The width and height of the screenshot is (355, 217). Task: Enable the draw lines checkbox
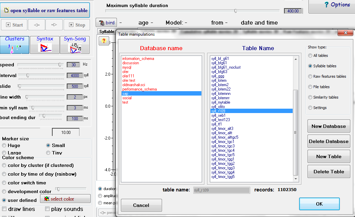(x=5, y=209)
